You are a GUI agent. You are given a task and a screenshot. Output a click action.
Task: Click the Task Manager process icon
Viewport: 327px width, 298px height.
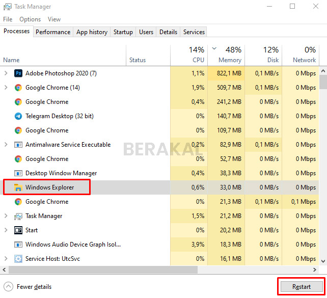[x=18, y=216]
